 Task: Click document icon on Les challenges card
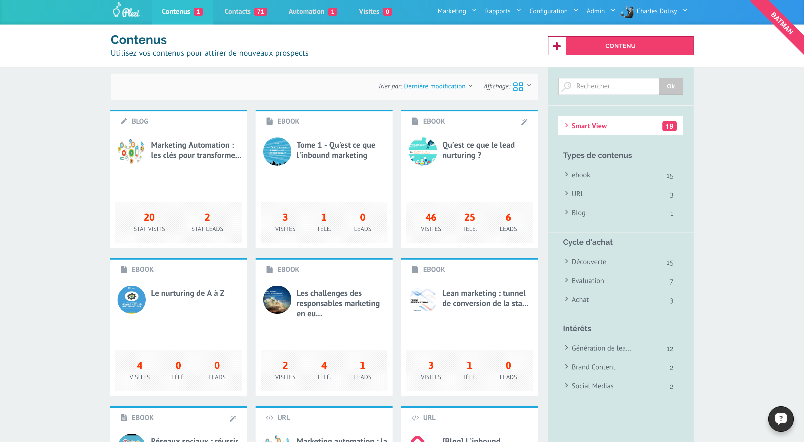pyautogui.click(x=269, y=270)
